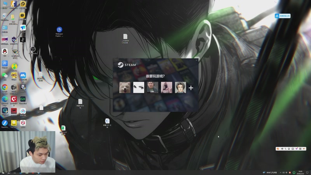Click the Sogou S logo on IME bar
The image size is (311, 175).
[278, 149]
